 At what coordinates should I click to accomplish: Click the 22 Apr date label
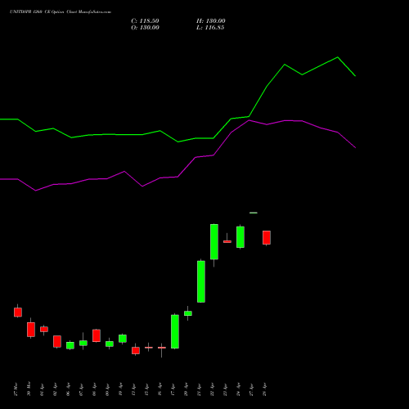tap(212, 389)
